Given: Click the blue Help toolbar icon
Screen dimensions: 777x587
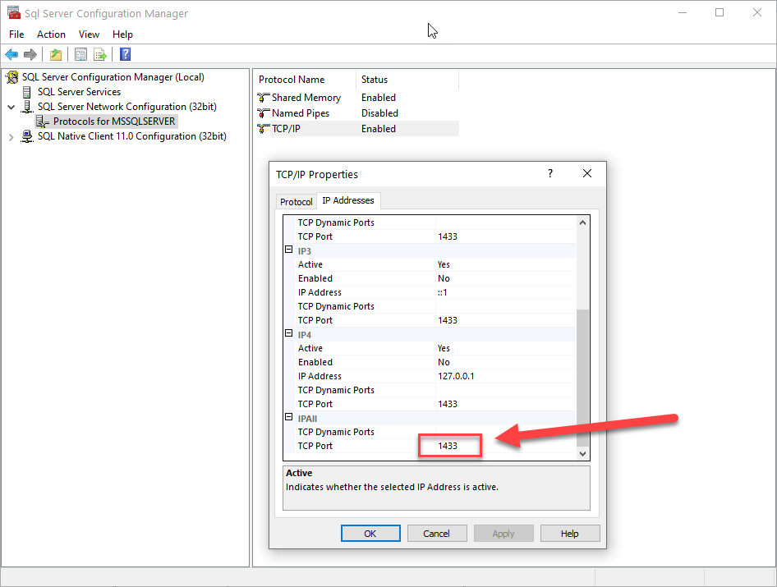Looking at the screenshot, I should pos(126,54).
